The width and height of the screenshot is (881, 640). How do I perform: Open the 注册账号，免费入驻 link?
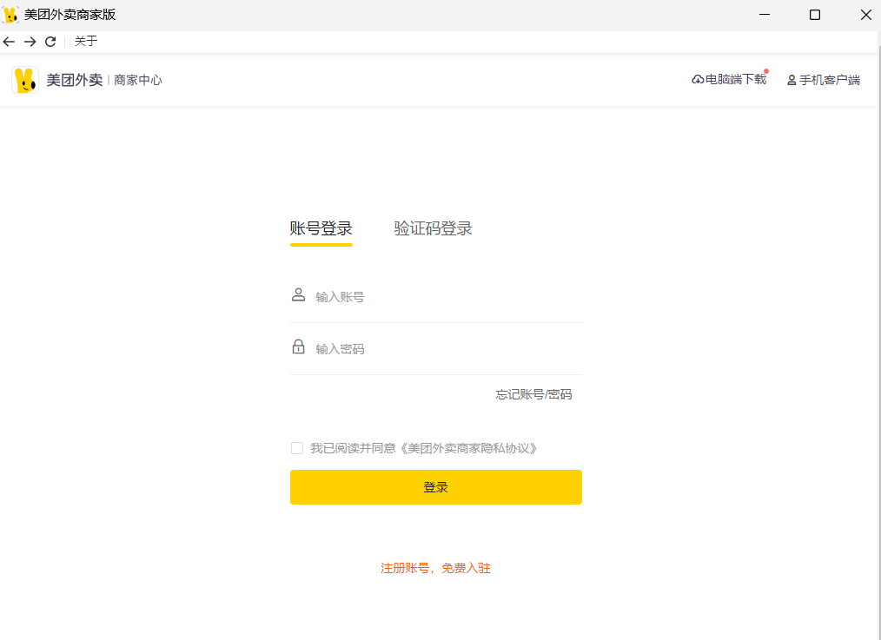click(x=435, y=568)
